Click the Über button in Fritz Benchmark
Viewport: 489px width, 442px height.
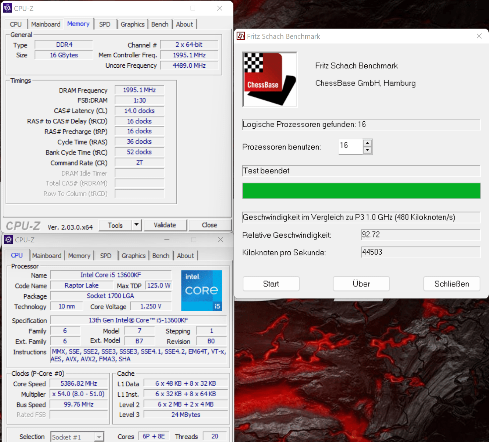pyautogui.click(x=361, y=284)
